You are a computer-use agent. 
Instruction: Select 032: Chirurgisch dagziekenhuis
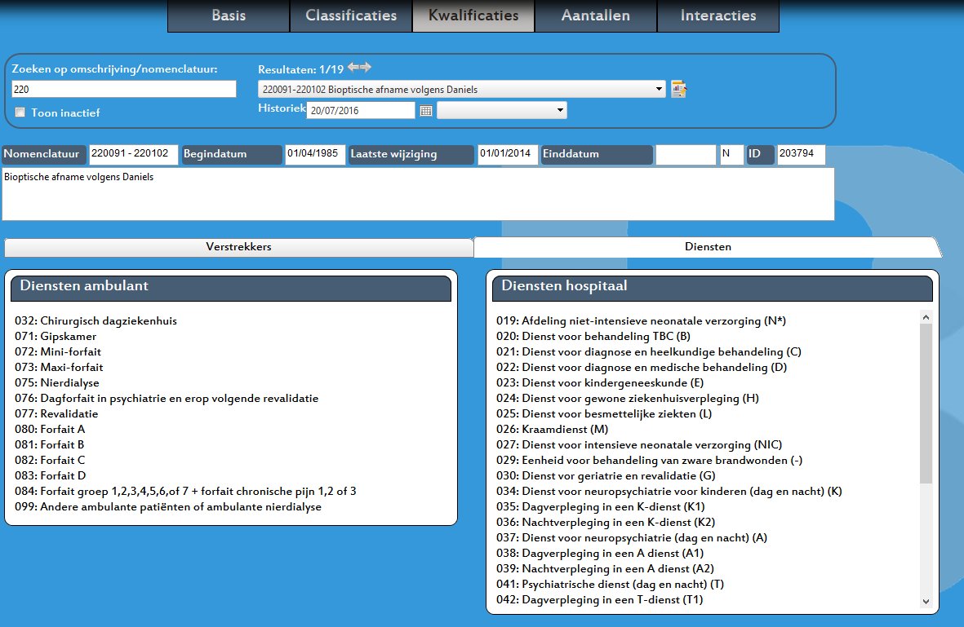(96, 320)
